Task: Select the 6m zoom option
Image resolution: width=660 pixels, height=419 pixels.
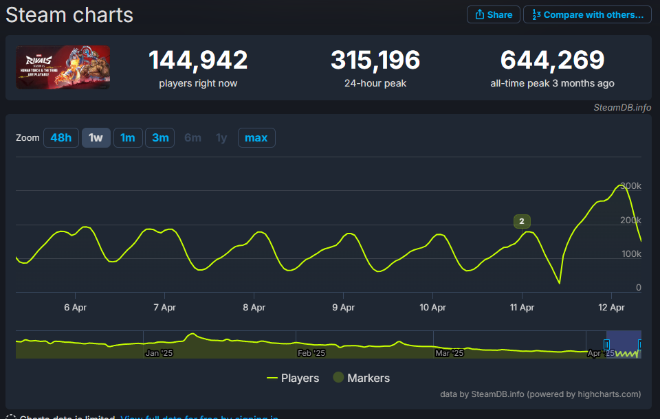Action: pyautogui.click(x=192, y=137)
